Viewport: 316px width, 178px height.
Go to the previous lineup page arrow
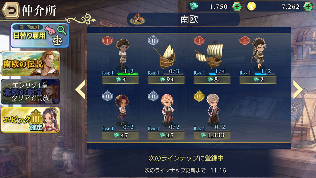click(x=80, y=89)
